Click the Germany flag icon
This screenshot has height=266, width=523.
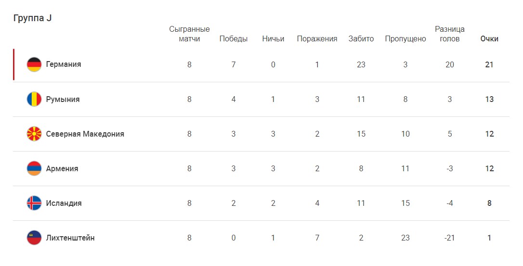click(x=34, y=64)
